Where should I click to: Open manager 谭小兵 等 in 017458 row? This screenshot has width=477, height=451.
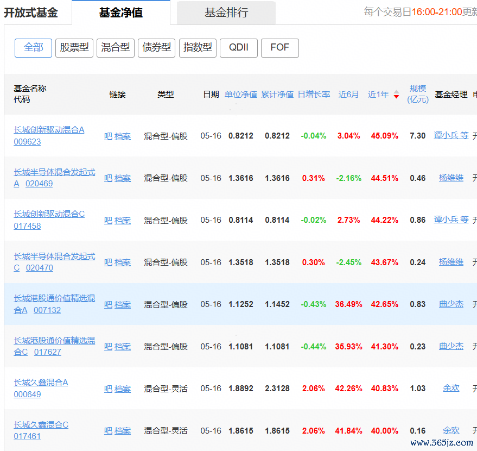[451, 220]
